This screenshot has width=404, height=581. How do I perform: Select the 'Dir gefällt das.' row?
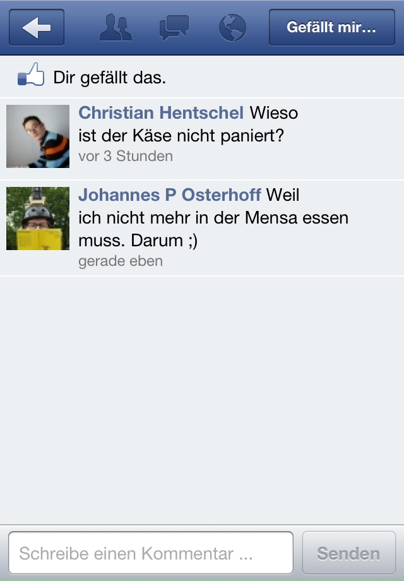(202, 76)
